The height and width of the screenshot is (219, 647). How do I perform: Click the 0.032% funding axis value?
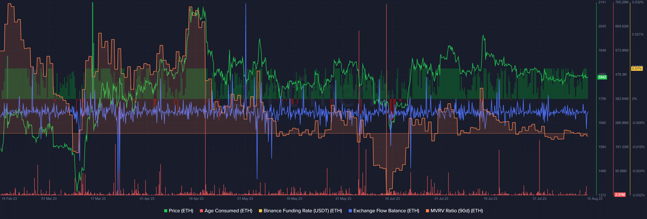[x=638, y=2]
